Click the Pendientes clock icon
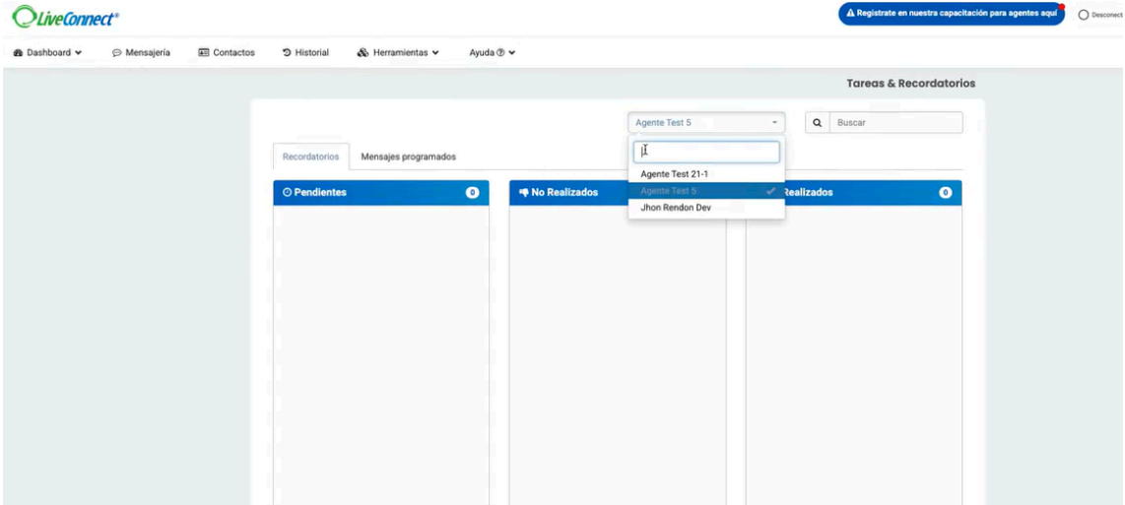The height and width of the screenshot is (505, 1125). pyautogui.click(x=287, y=192)
